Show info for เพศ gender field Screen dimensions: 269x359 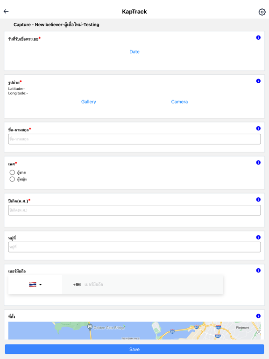click(x=258, y=163)
